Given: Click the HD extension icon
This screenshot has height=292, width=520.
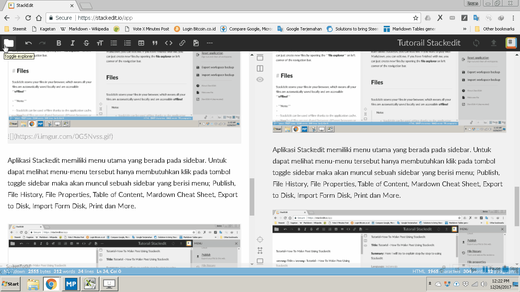Looking at the screenshot, I should pyautogui.click(x=452, y=18).
